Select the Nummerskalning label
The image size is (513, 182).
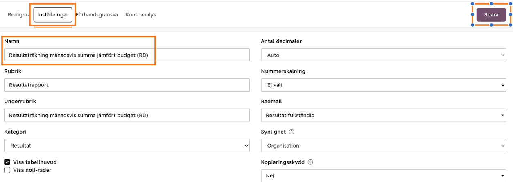[283, 71]
